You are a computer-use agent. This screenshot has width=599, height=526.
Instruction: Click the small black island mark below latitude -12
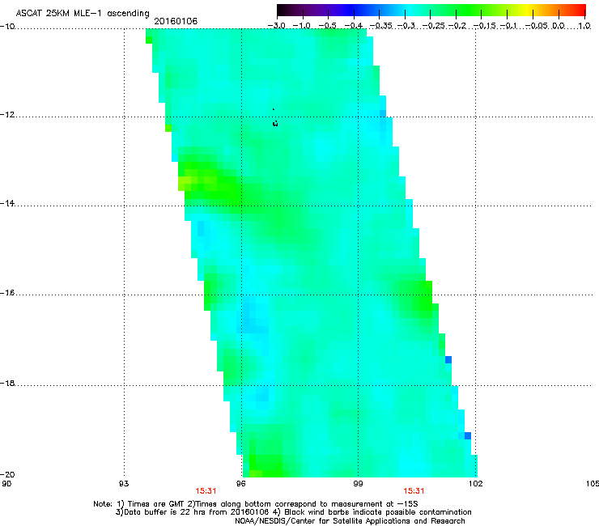(275, 123)
